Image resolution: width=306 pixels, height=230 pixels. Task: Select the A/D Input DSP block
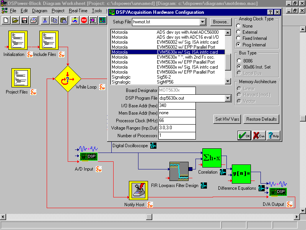89,156
